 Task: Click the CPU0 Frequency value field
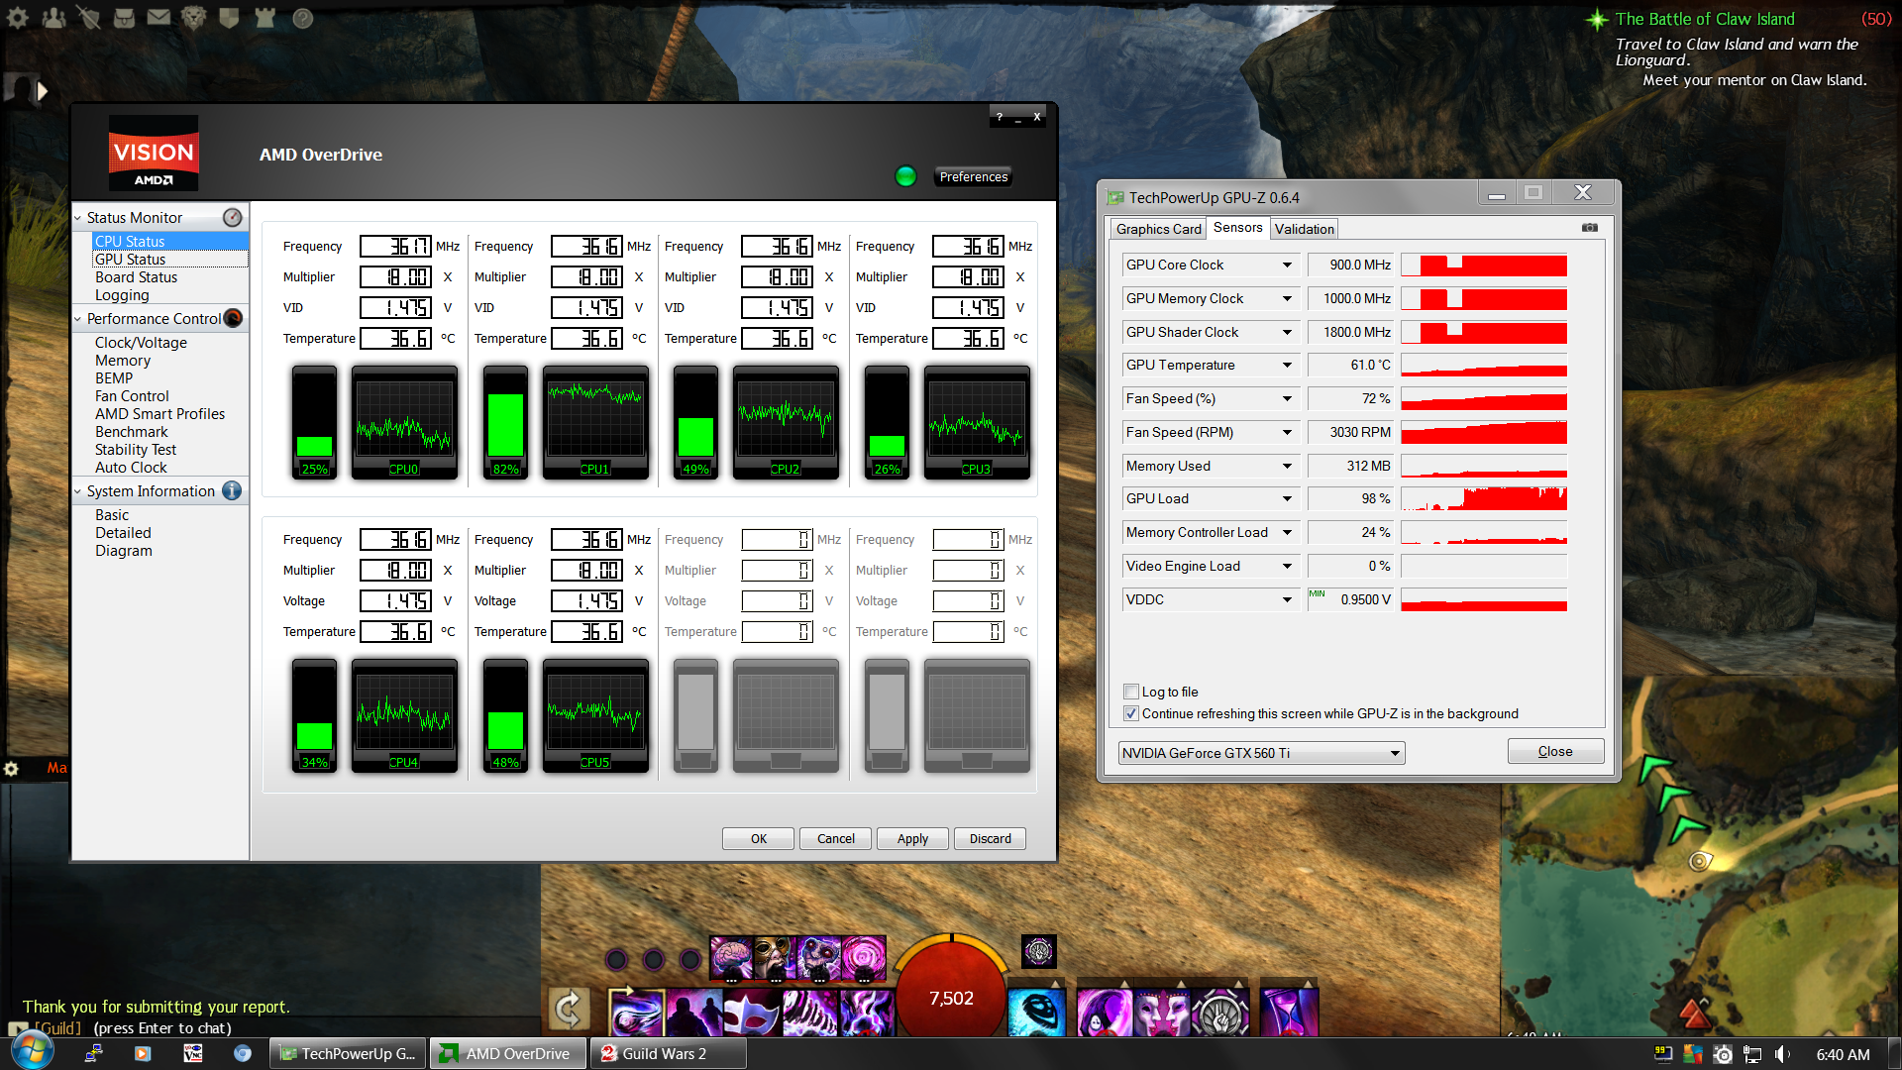click(395, 246)
